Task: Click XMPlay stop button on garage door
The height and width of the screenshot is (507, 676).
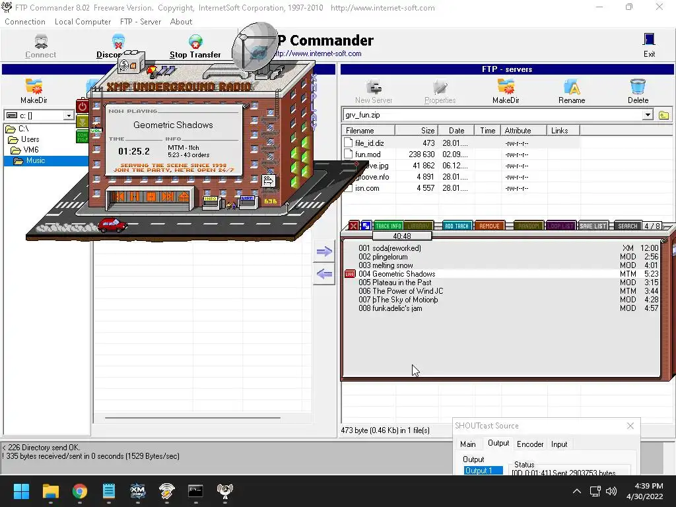Action: 151,197
